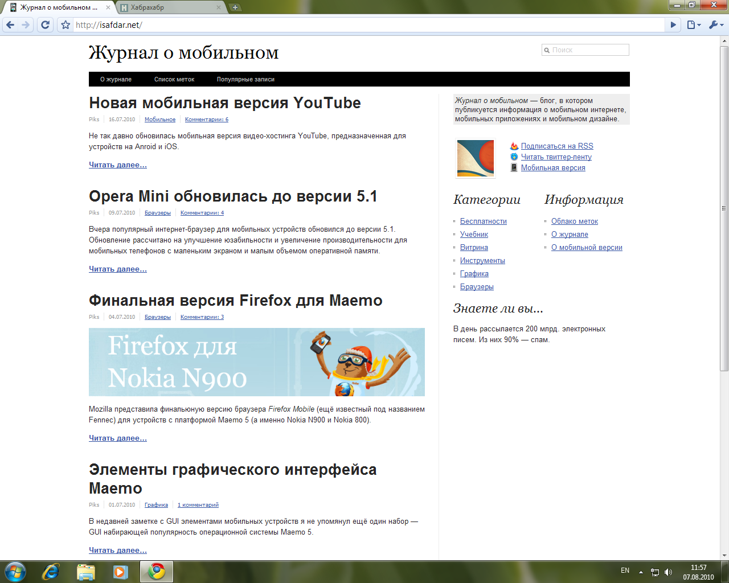
Task: Click the network tray icon
Action: 655,572
